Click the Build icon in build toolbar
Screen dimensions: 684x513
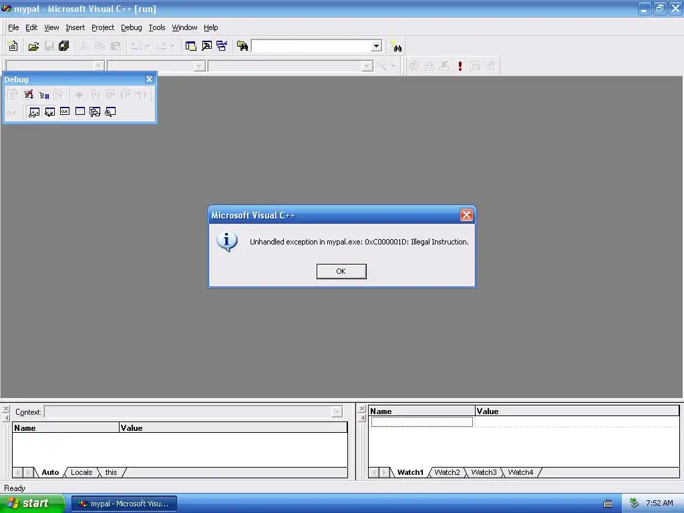pyautogui.click(x=430, y=66)
